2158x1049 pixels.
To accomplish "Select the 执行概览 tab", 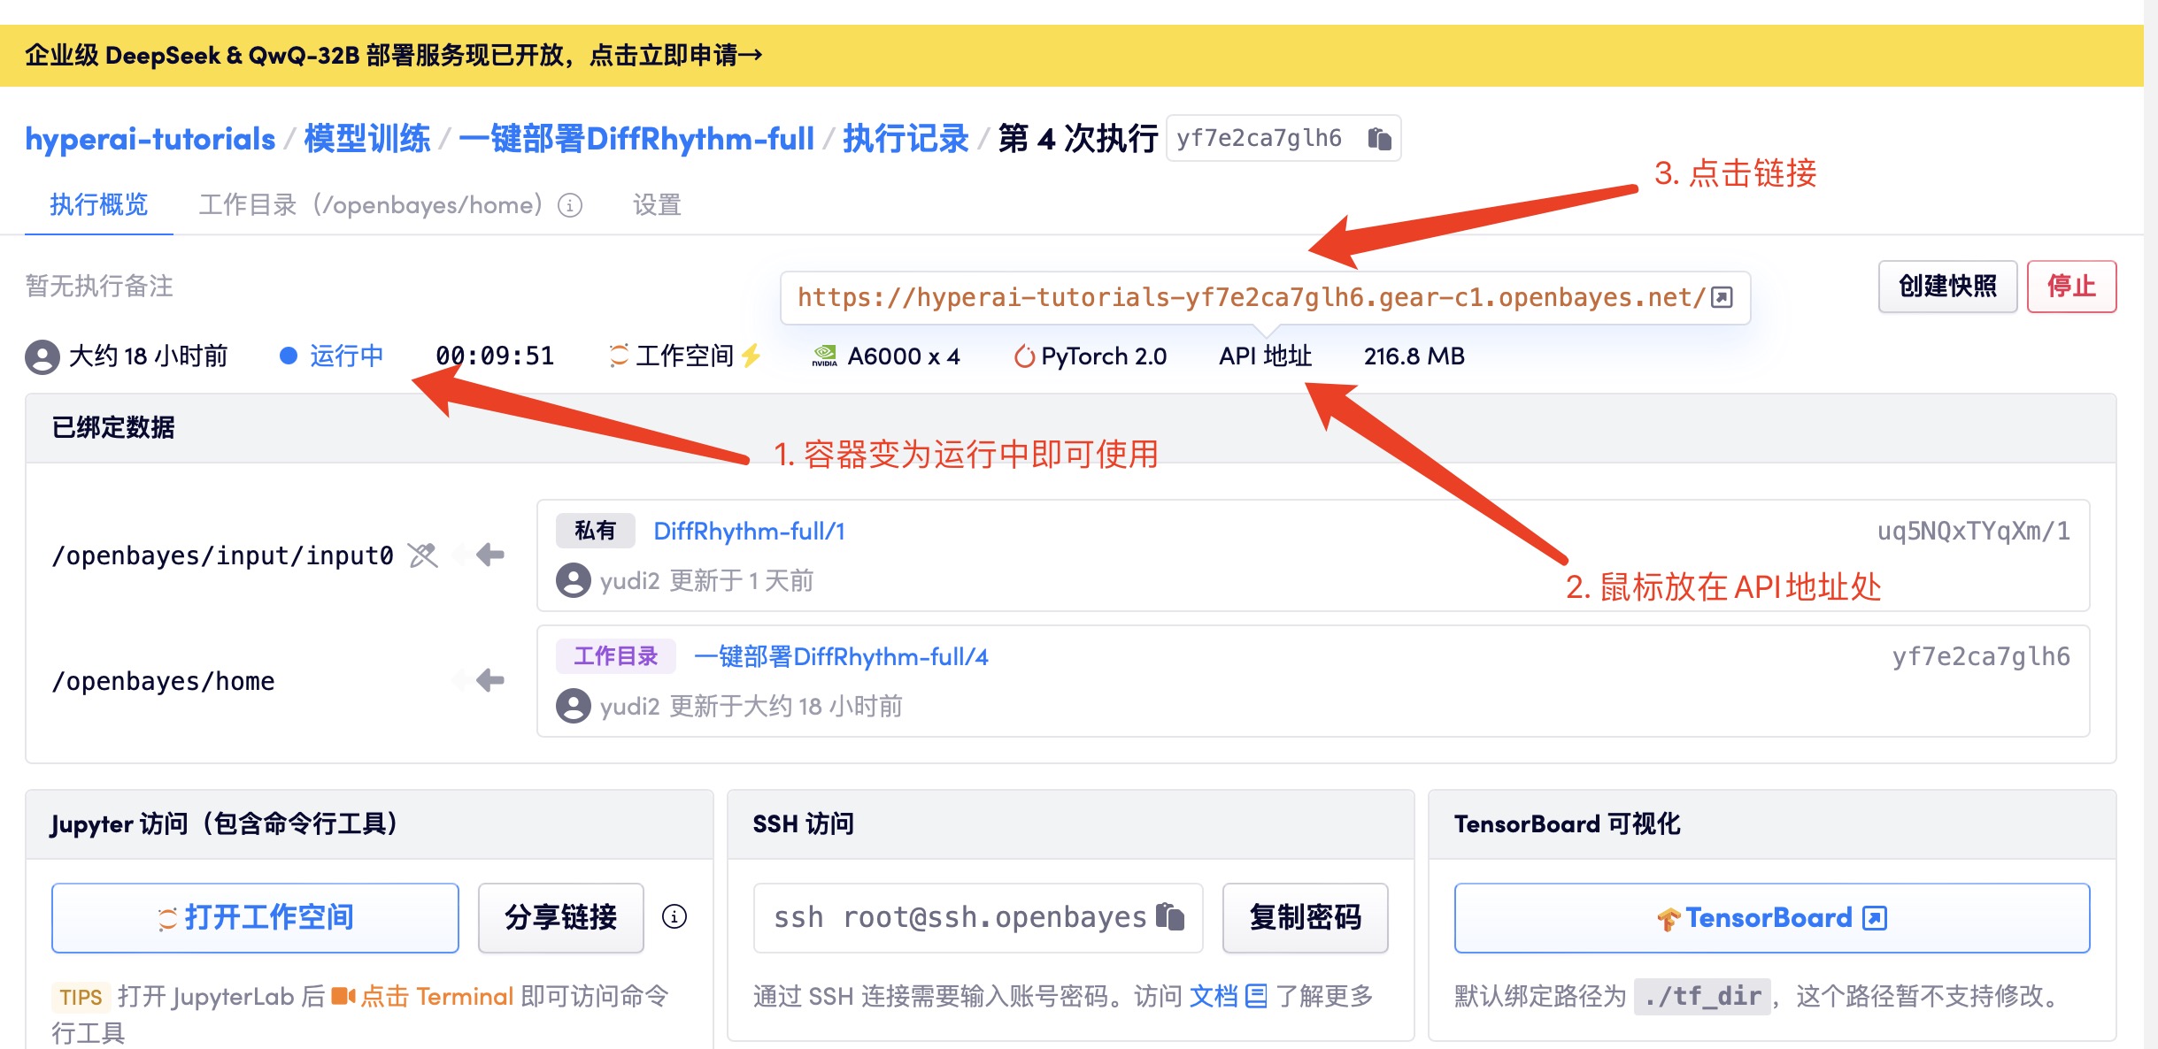I will click(x=98, y=205).
